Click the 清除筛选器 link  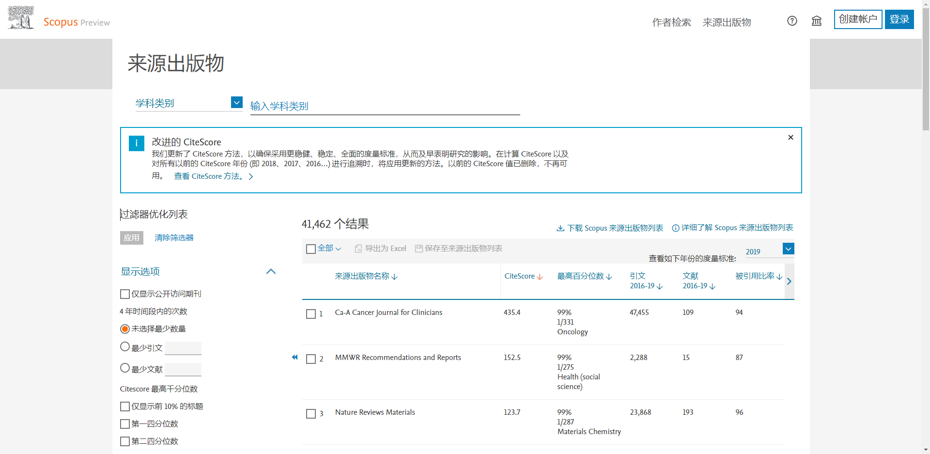[x=174, y=238]
